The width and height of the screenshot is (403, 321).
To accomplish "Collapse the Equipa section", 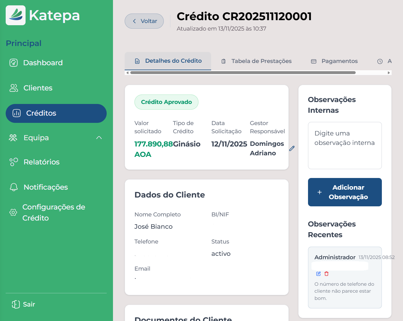I will (x=99, y=138).
